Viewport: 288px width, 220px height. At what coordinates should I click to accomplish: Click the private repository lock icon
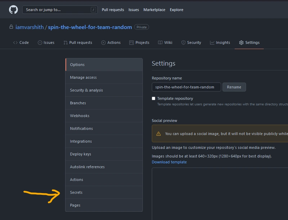point(11,27)
